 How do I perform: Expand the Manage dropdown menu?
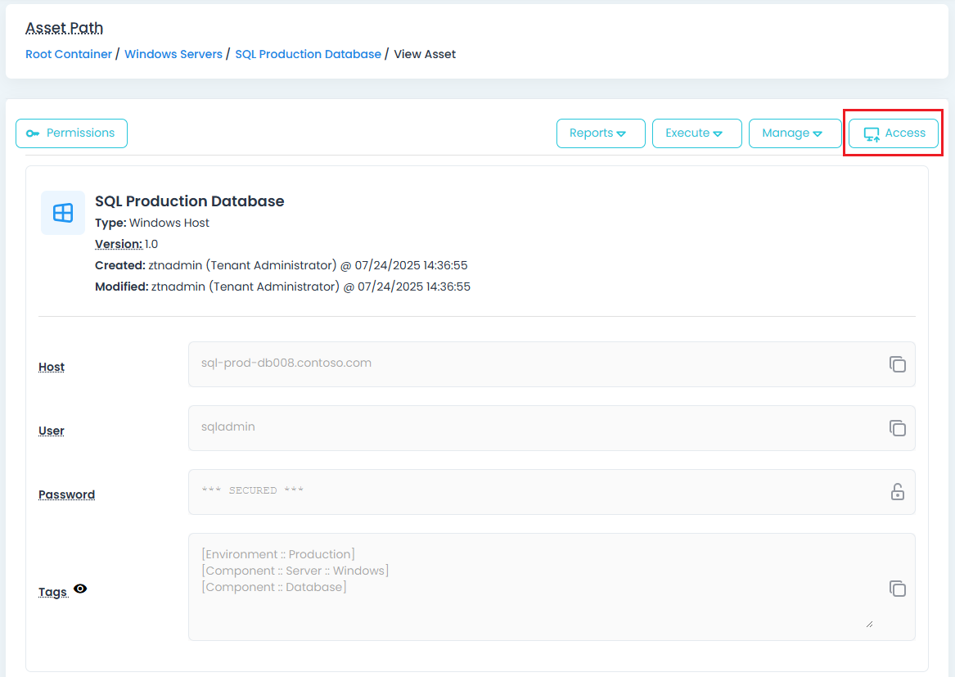click(x=795, y=133)
